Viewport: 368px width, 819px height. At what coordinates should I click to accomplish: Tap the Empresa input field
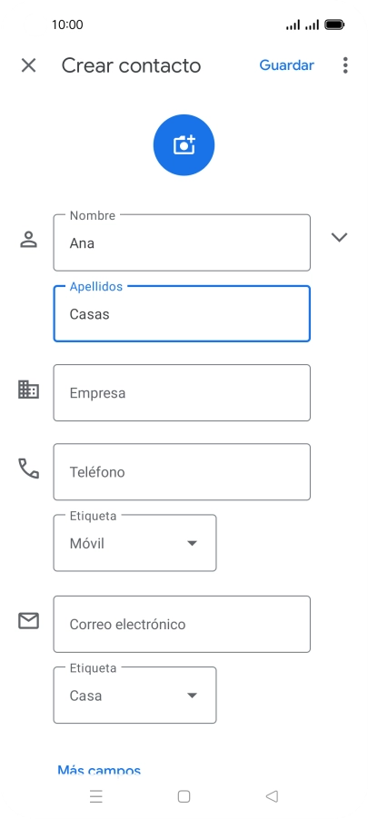pos(182,393)
